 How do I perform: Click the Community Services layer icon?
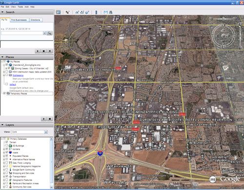(x=10, y=187)
